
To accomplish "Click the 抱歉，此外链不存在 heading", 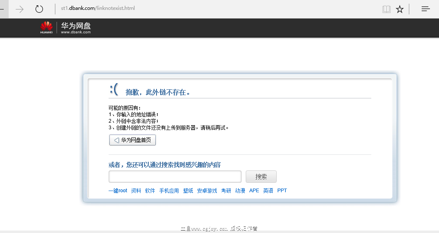I will point(158,92).
